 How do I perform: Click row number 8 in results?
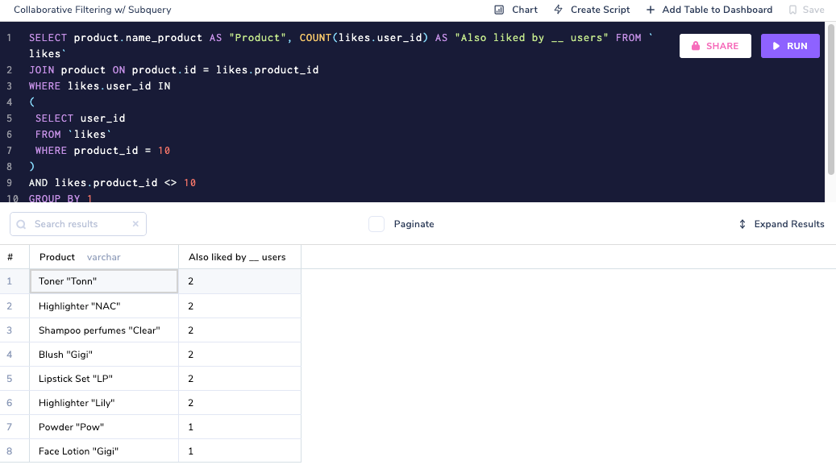tap(9, 451)
